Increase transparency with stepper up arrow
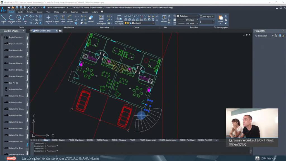The image size is (286, 161). (x=213, y=21)
